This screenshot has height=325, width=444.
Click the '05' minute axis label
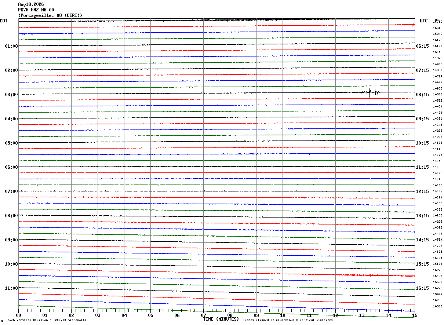150,315
